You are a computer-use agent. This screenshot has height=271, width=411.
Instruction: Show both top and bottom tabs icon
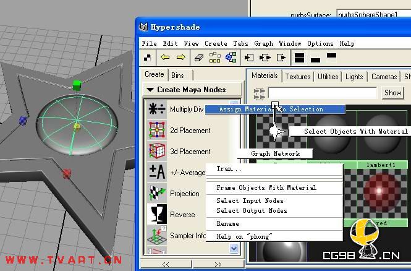pos(299,58)
